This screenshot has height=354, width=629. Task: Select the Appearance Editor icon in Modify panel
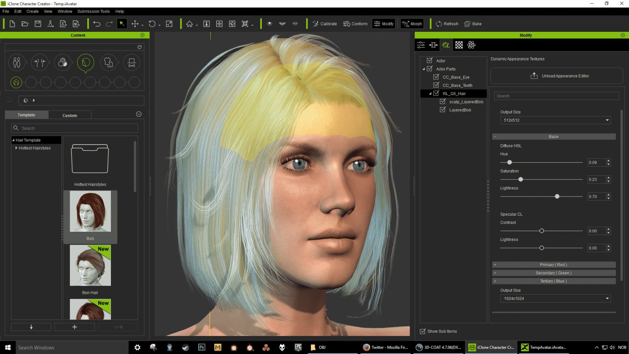pyautogui.click(x=446, y=45)
